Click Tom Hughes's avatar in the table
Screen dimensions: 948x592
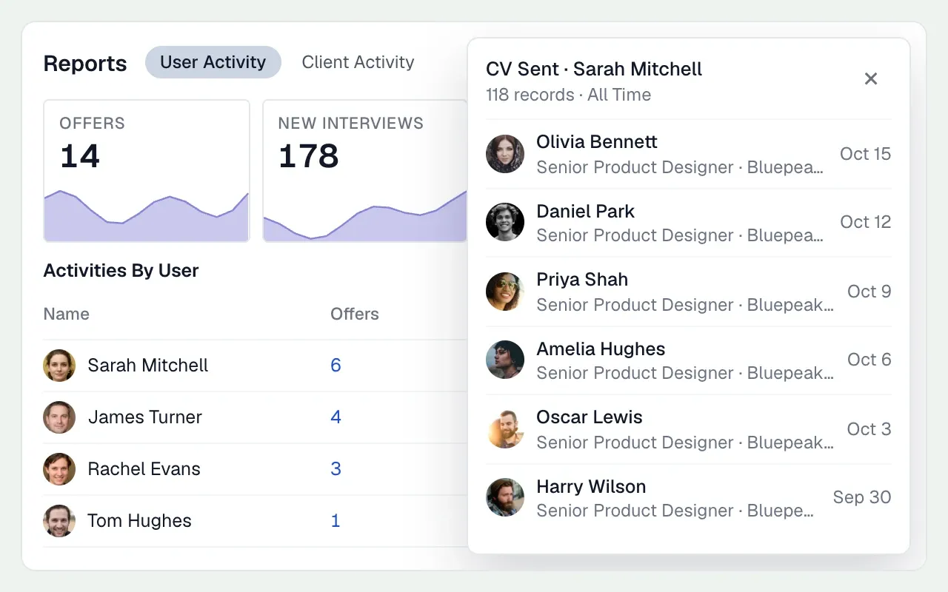coord(59,521)
